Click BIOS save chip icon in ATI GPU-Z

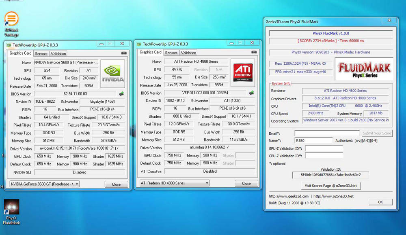(x=251, y=93)
